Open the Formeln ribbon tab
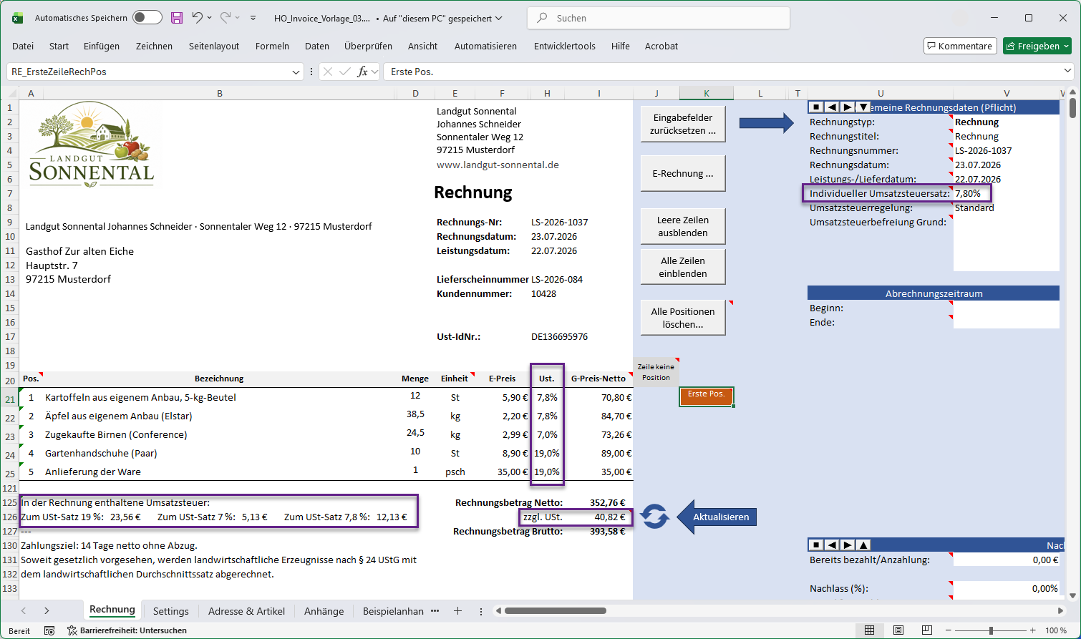 pyautogui.click(x=272, y=46)
